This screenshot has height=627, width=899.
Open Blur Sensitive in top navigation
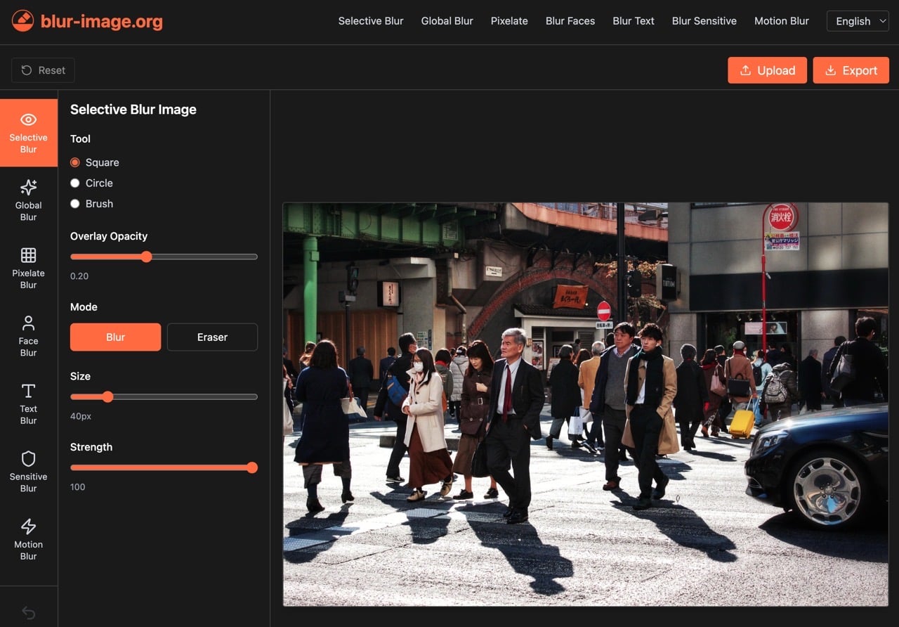(x=704, y=21)
